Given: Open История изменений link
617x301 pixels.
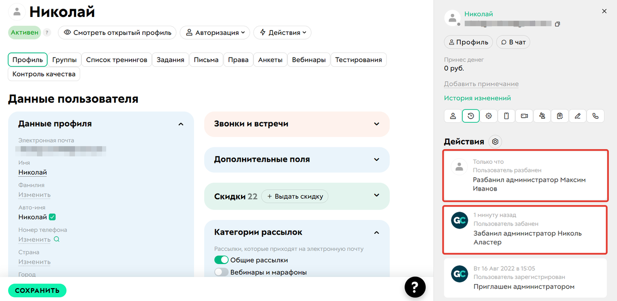Looking at the screenshot, I should point(476,97).
